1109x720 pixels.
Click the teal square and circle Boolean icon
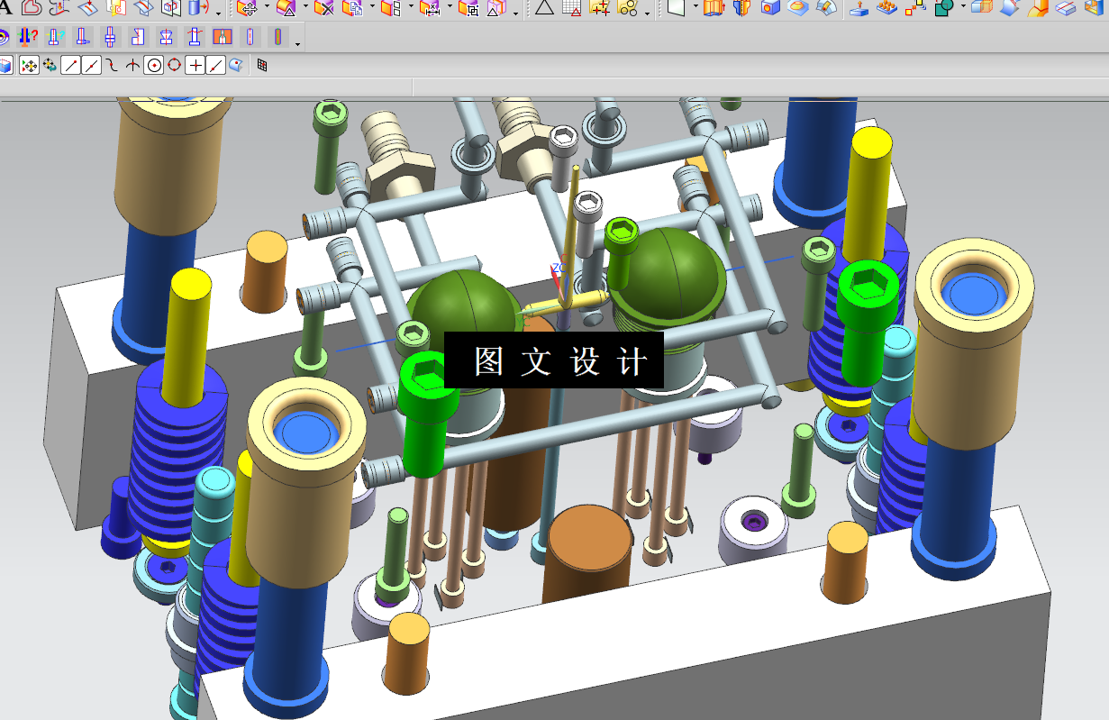pyautogui.click(x=943, y=8)
